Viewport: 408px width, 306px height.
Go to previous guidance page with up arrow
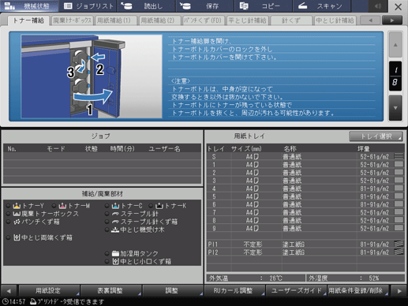[395, 45]
